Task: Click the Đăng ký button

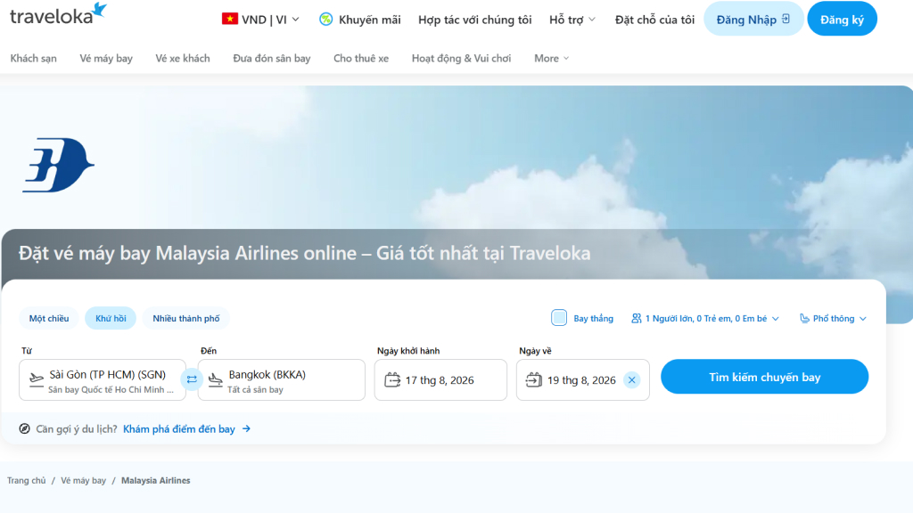Action: pyautogui.click(x=842, y=19)
